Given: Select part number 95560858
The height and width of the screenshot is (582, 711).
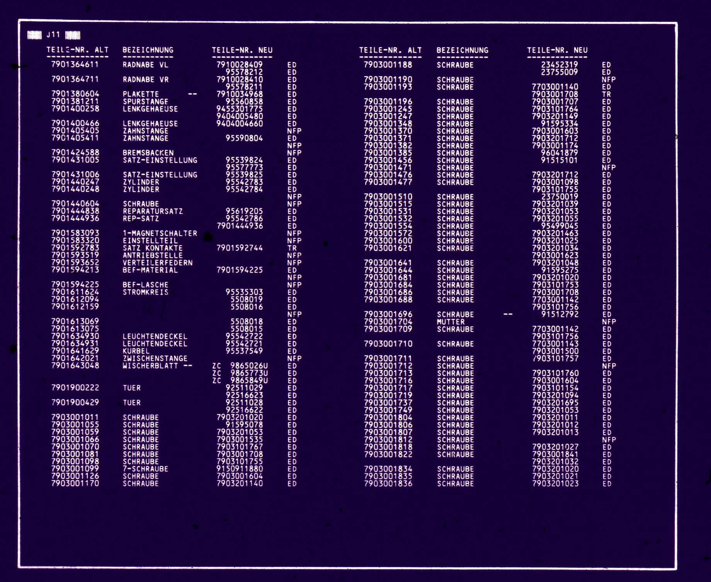Looking at the screenshot, I should pyautogui.click(x=244, y=101).
